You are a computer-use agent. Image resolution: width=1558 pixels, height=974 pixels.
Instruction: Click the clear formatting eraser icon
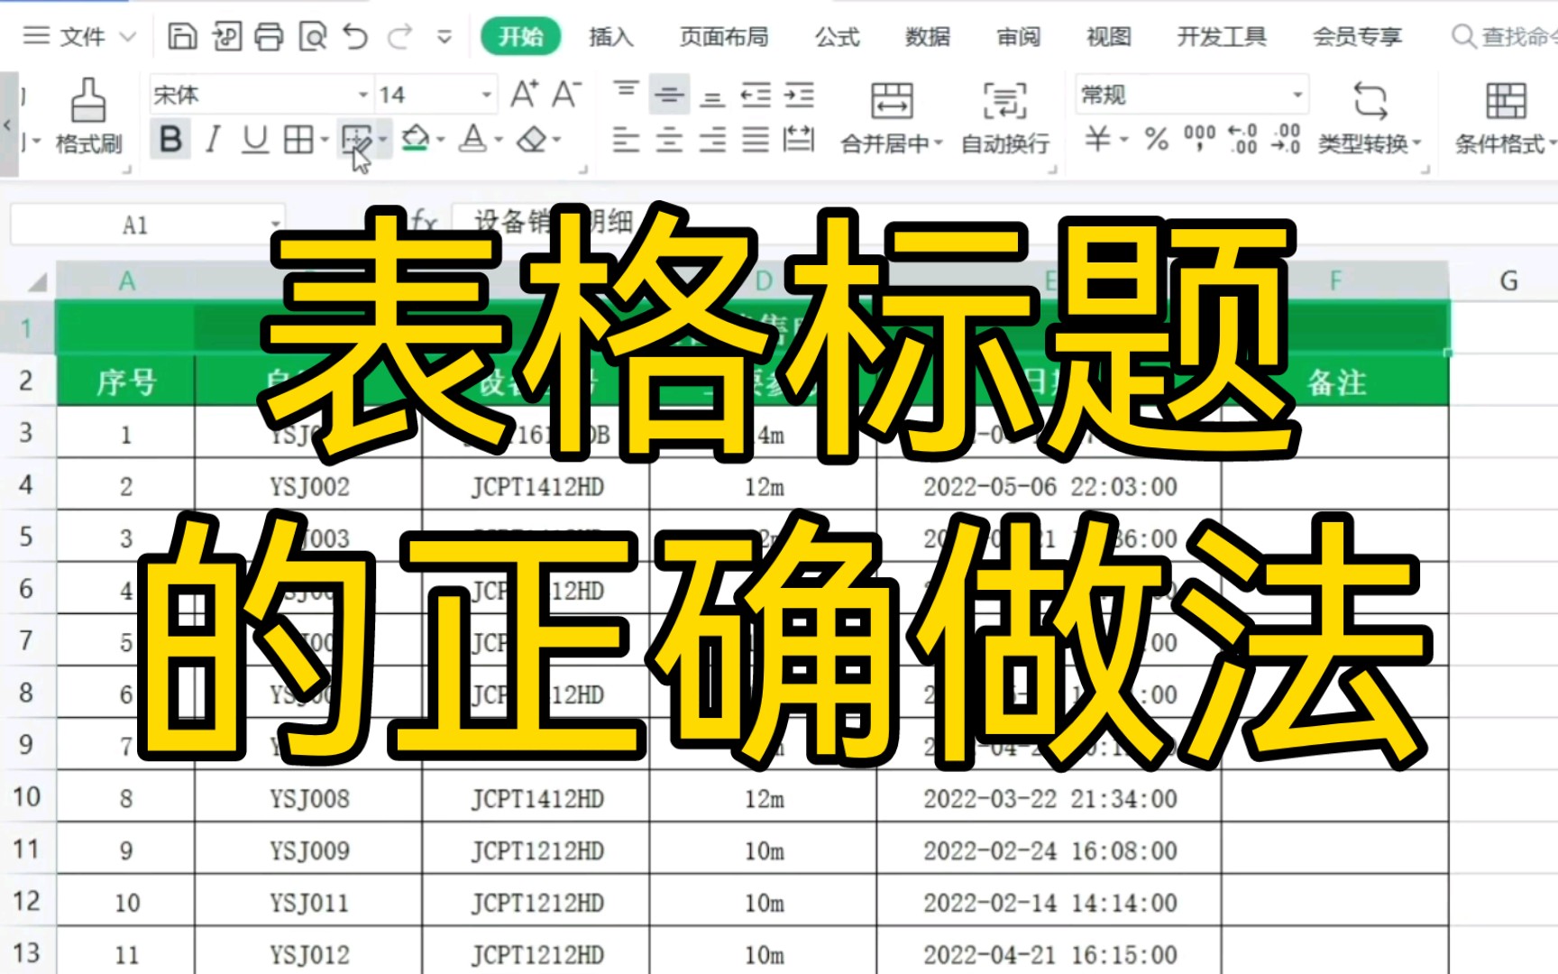coord(533,140)
